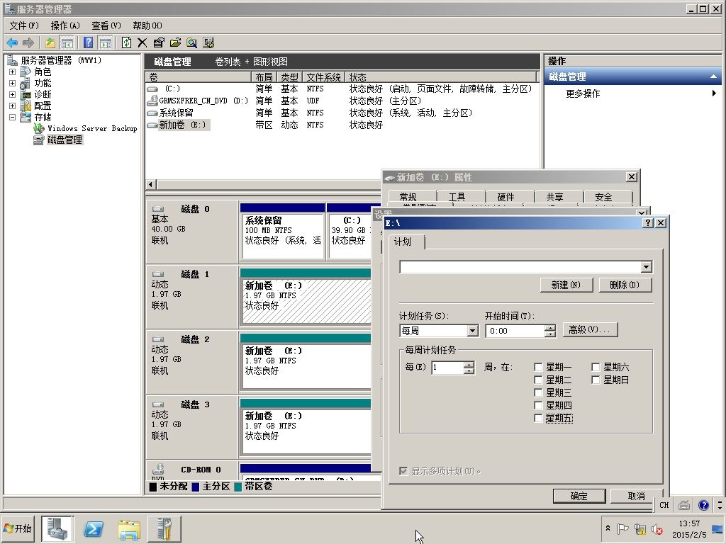Open Windows Explorer folder icon on taskbar
The height and width of the screenshot is (544, 726).
pyautogui.click(x=129, y=528)
